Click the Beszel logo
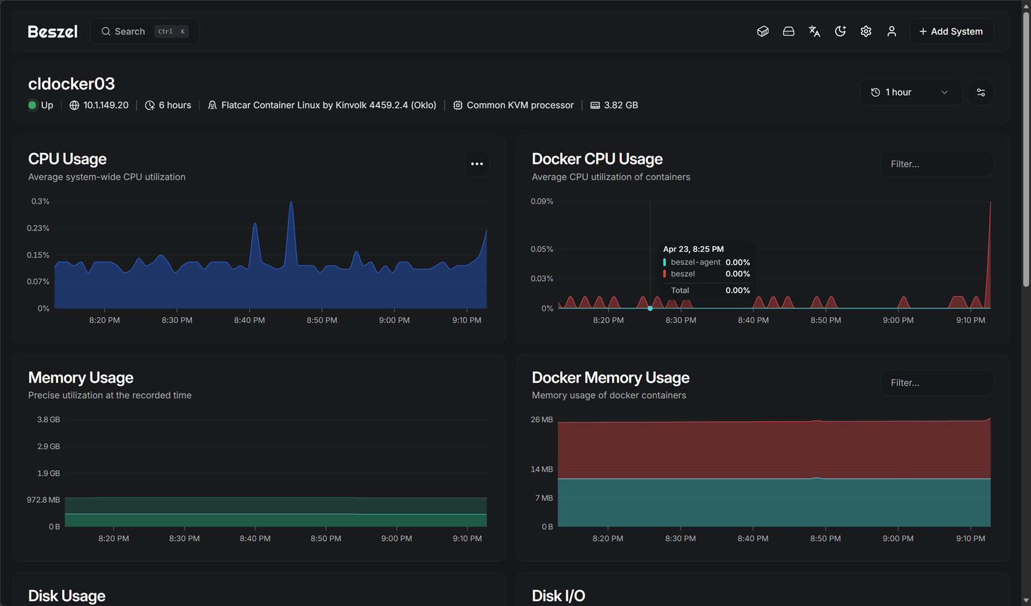 coord(53,32)
